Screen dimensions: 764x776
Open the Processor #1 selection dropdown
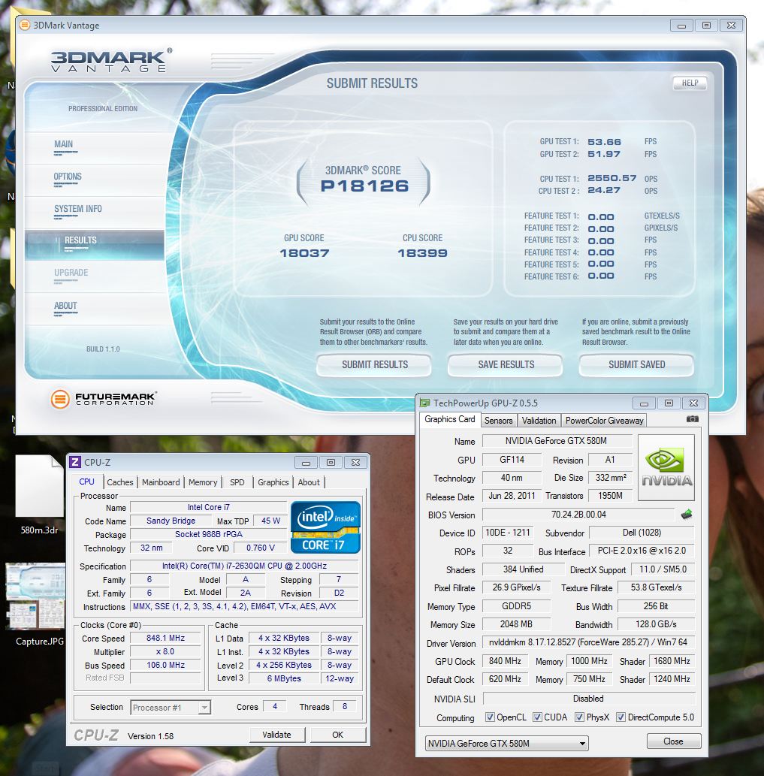coord(171,707)
